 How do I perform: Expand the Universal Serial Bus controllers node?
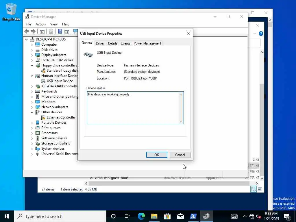(32, 154)
